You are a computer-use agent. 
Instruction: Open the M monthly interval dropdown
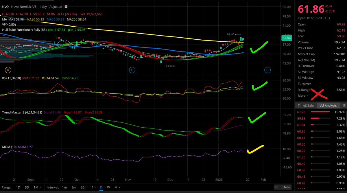pyautogui.click(x=117, y=187)
